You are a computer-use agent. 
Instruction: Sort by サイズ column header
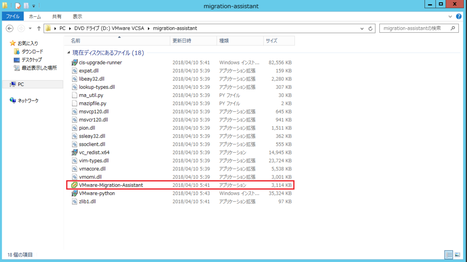(279, 41)
